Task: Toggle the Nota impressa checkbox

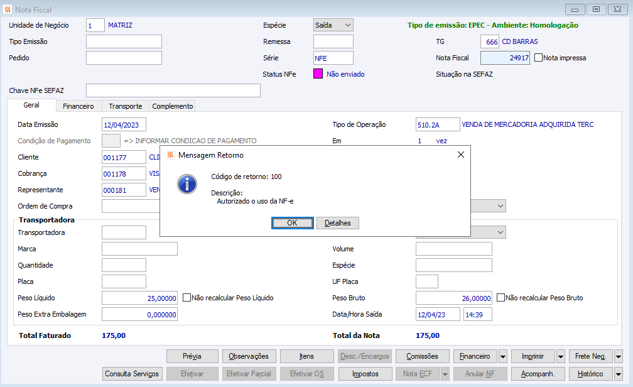Action: (538, 58)
